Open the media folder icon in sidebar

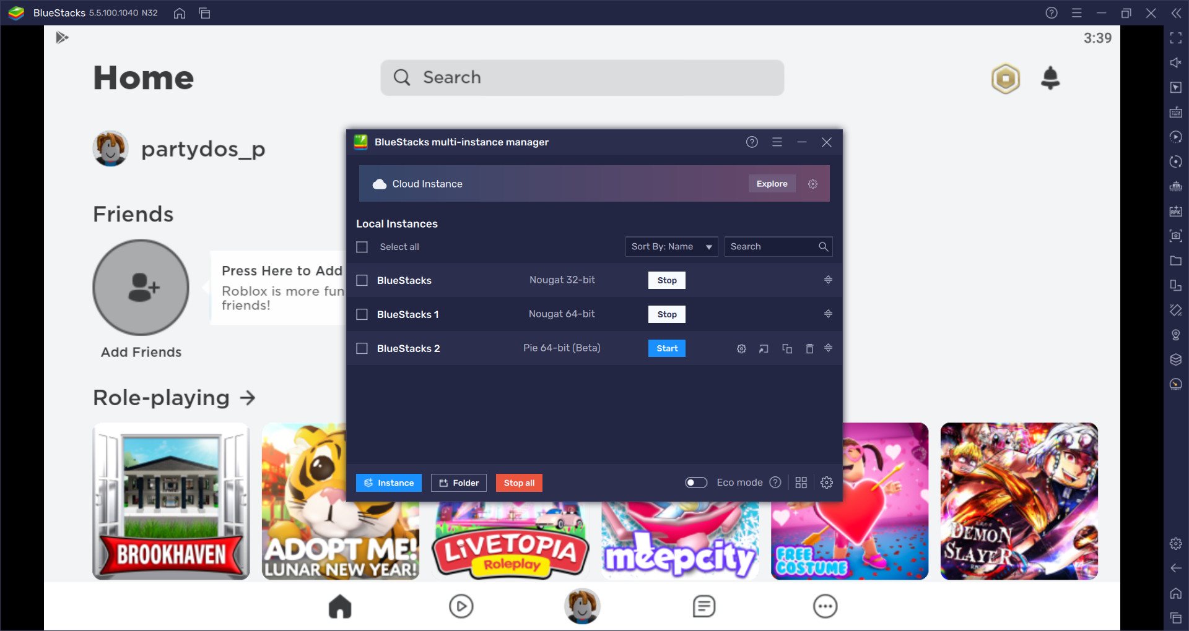pyautogui.click(x=1176, y=260)
